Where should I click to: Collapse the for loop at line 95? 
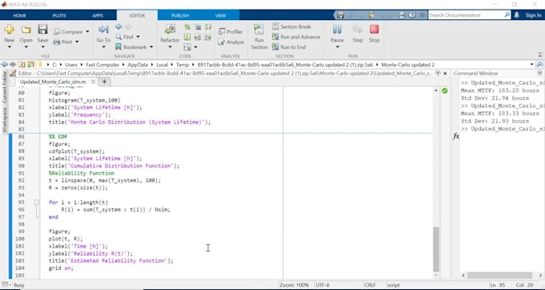[x=37, y=202]
